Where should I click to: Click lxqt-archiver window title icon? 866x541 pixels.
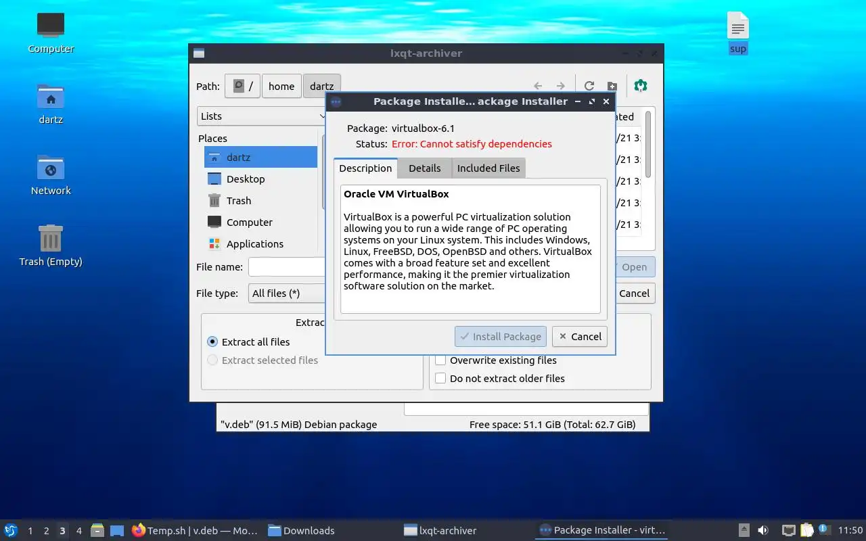tap(199, 53)
